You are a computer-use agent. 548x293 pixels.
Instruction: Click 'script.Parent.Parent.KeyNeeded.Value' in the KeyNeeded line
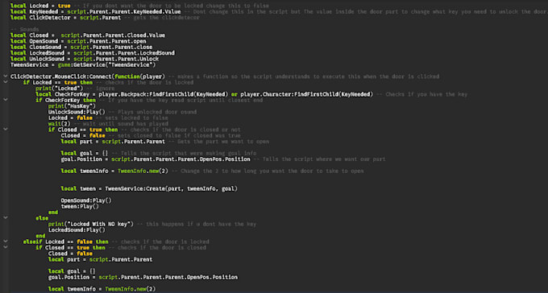pyautogui.click(x=124, y=12)
